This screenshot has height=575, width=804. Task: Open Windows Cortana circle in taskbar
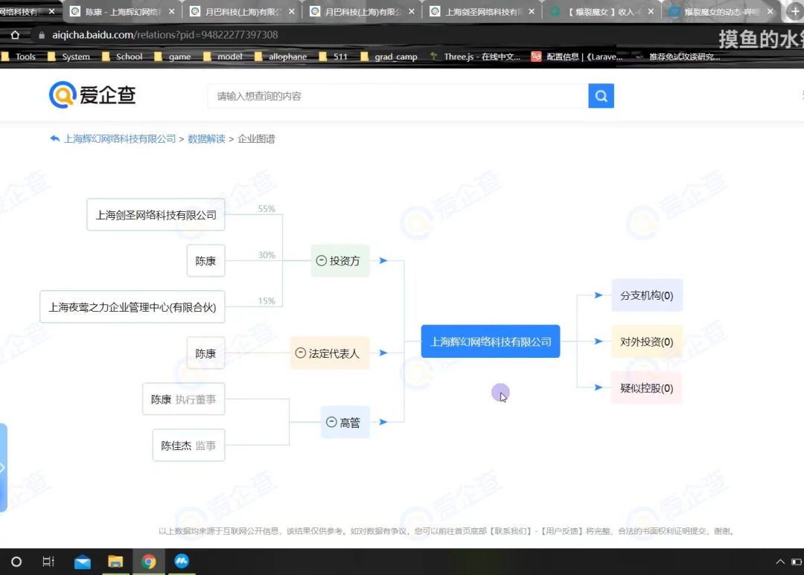tap(16, 562)
